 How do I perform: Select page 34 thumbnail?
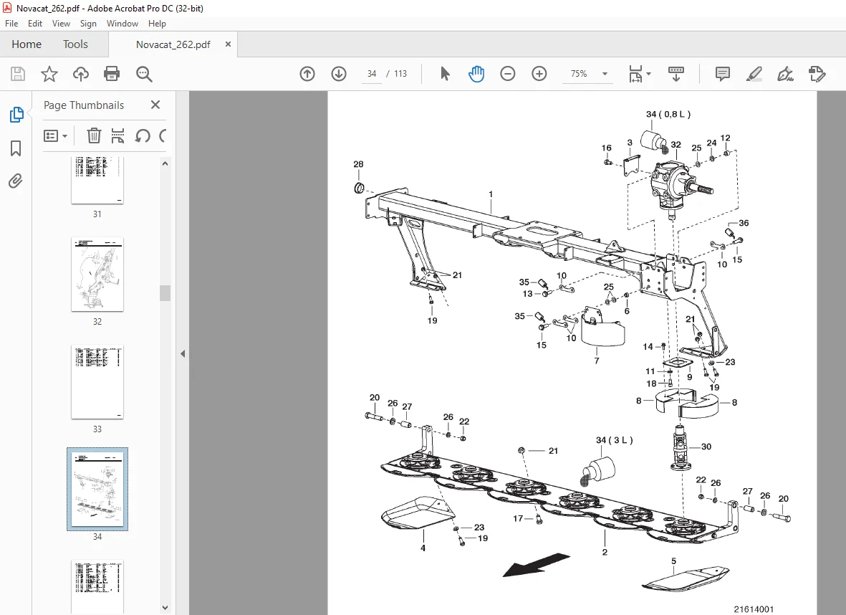tap(97, 489)
